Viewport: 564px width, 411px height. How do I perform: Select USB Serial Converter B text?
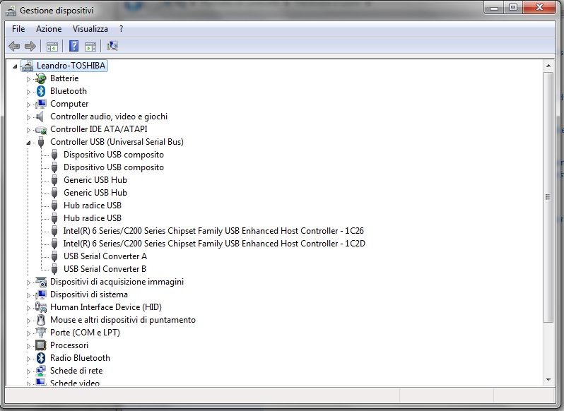coord(105,269)
